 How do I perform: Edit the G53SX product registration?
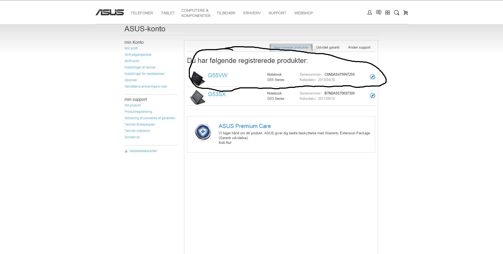[x=372, y=96]
